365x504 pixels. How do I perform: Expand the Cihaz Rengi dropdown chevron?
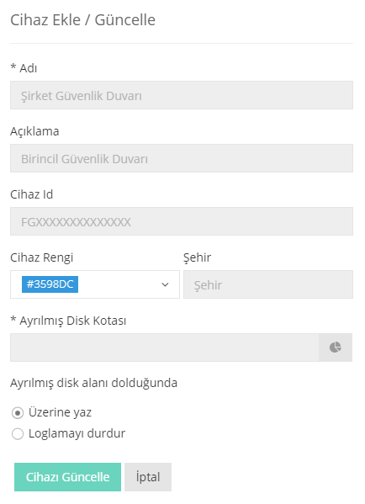pyautogui.click(x=165, y=284)
